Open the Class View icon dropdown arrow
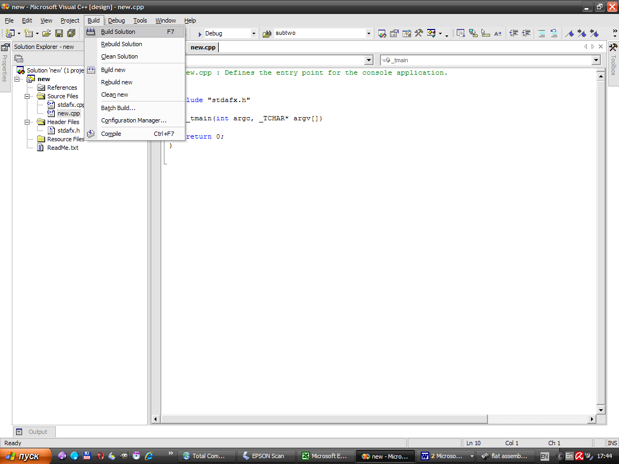619x464 pixels. [440, 34]
